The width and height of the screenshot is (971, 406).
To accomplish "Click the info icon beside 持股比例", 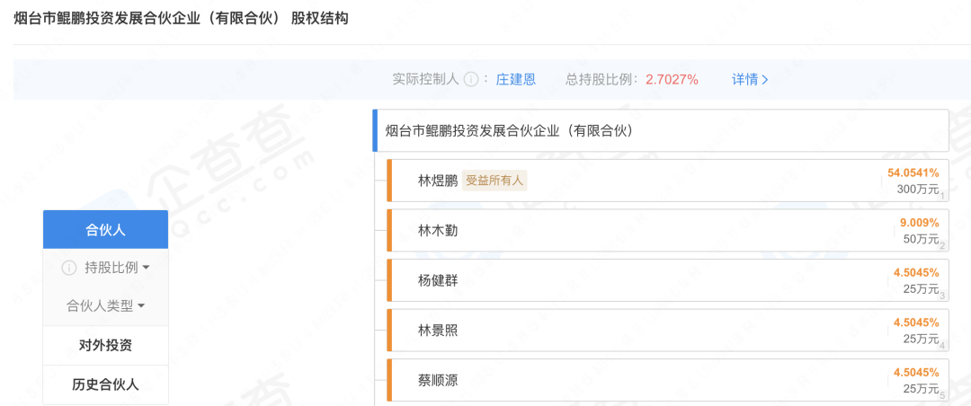I will point(68,268).
